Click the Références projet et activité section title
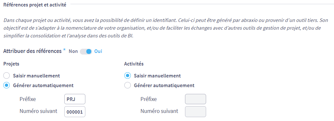Image resolution: width=334 pixels, height=121 pixels. coord(35,5)
